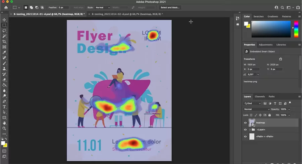The height and width of the screenshot is (164, 302).
Task: Select the Crop tool
Action: [x=4, y=42]
